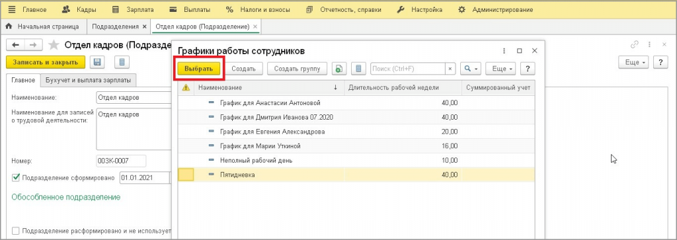Click the dialog help question mark button

[x=528, y=69]
